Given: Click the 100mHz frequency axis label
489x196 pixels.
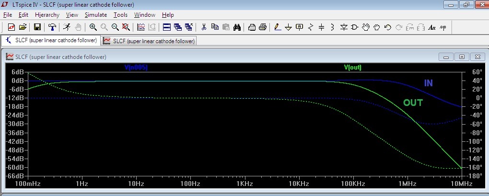Looking at the screenshot, I should [27, 184].
